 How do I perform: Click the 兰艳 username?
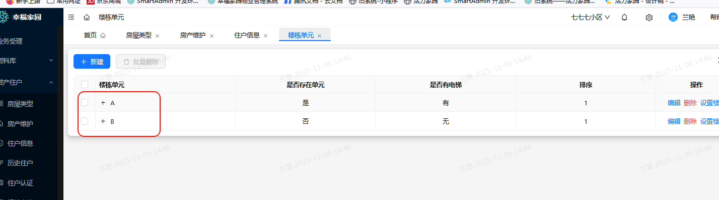click(688, 18)
